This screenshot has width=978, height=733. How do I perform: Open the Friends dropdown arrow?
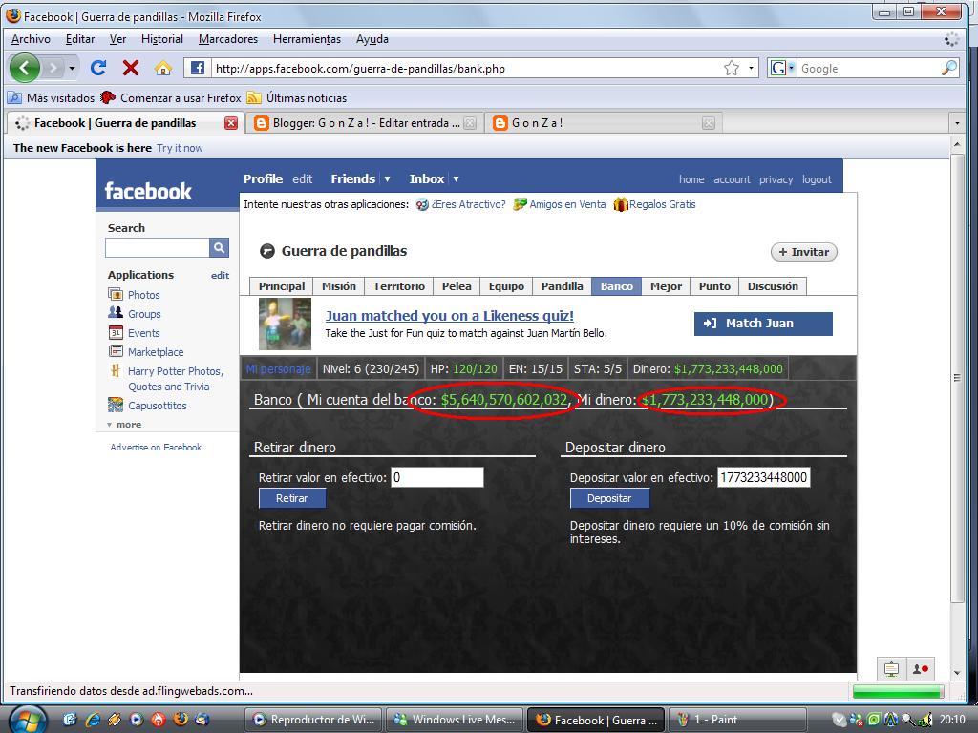(x=387, y=178)
